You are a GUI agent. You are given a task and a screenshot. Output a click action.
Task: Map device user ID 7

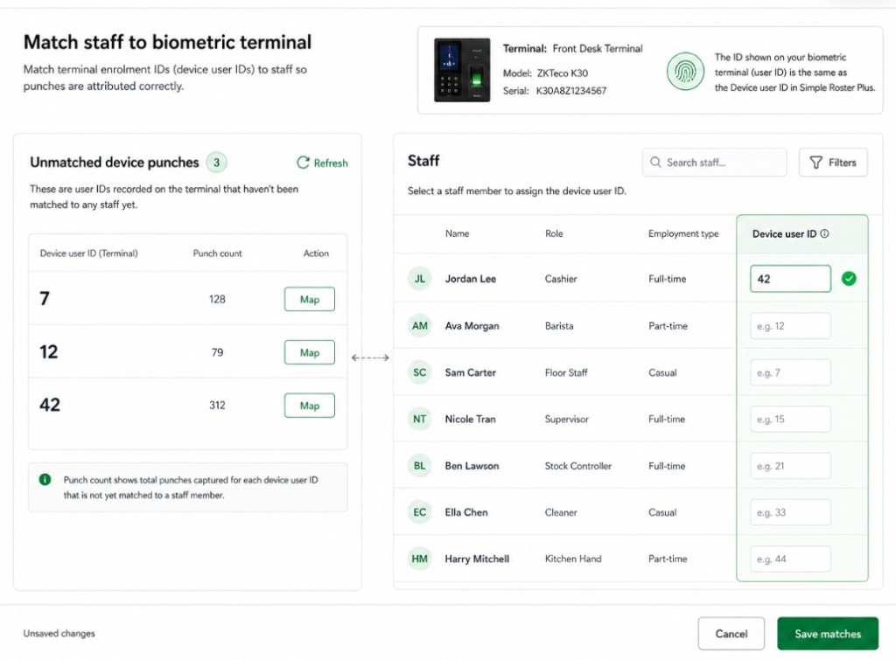coord(310,299)
